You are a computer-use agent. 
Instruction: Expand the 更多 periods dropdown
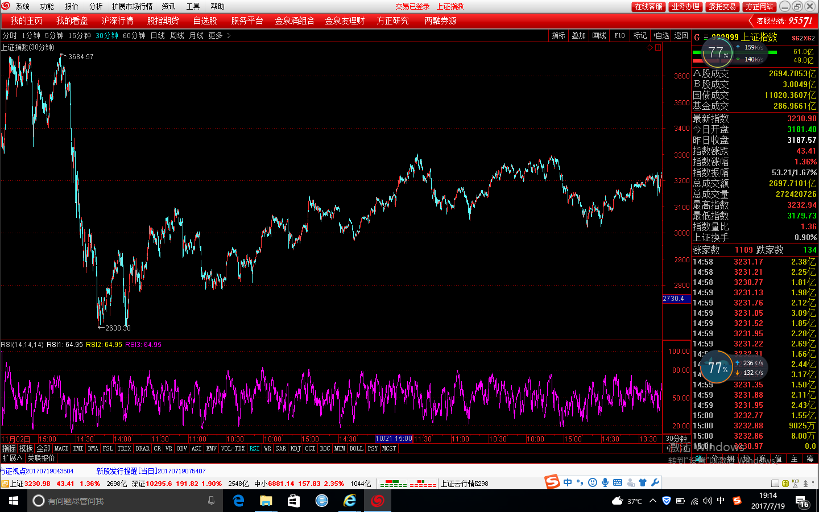click(x=219, y=35)
